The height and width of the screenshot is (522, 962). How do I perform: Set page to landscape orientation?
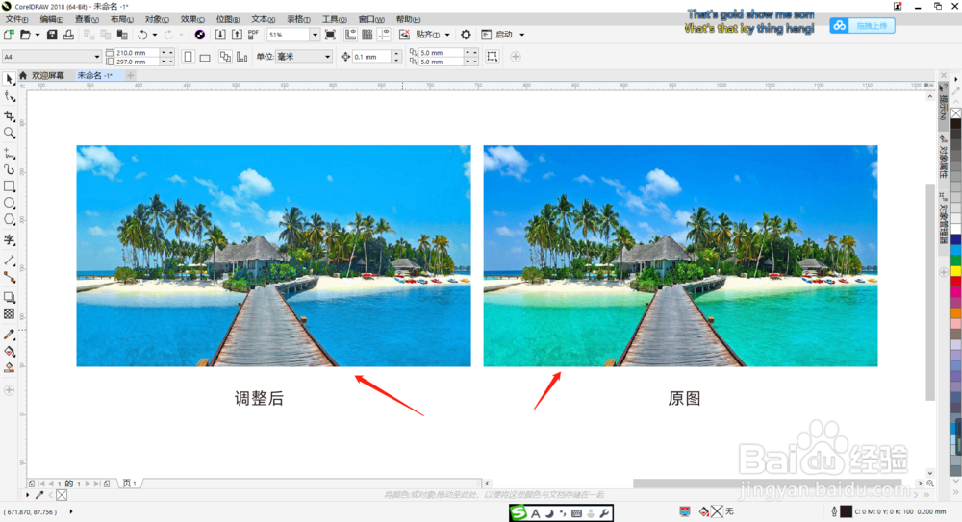pos(205,57)
